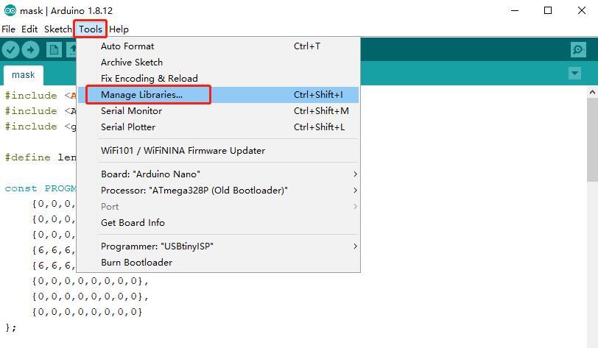Select Burn Bootloader entry
Screen dimensions: 598x348
click(x=218, y=263)
